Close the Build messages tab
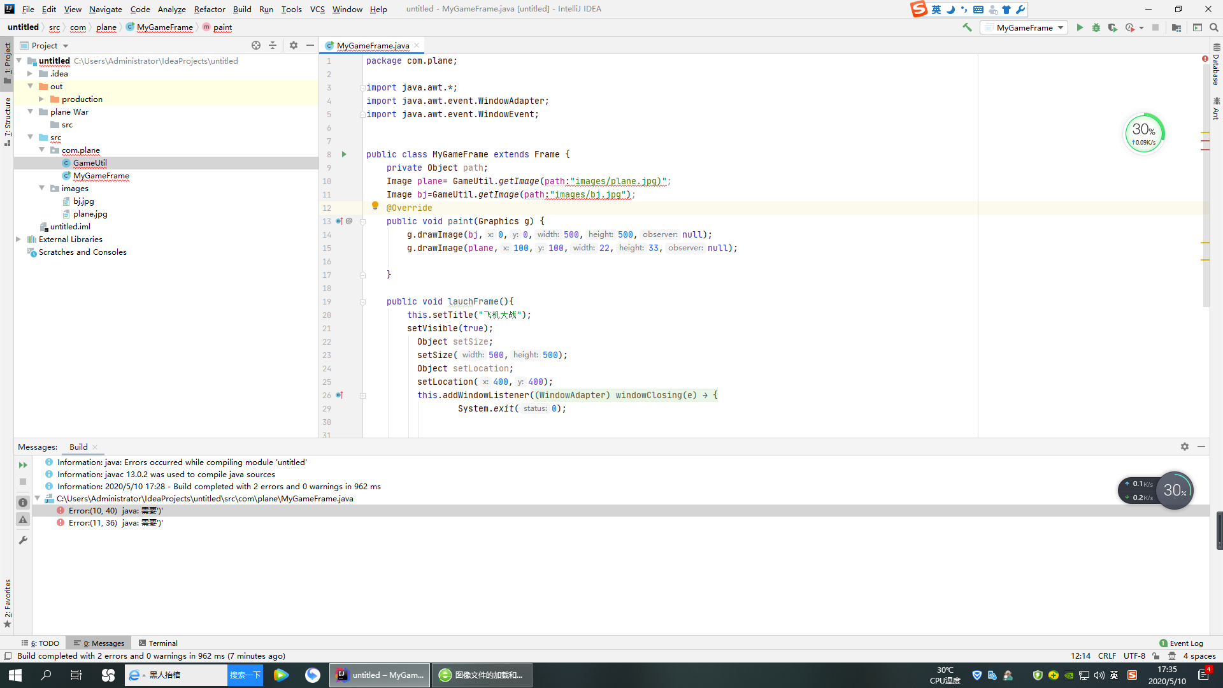This screenshot has width=1223, height=688. click(95, 447)
